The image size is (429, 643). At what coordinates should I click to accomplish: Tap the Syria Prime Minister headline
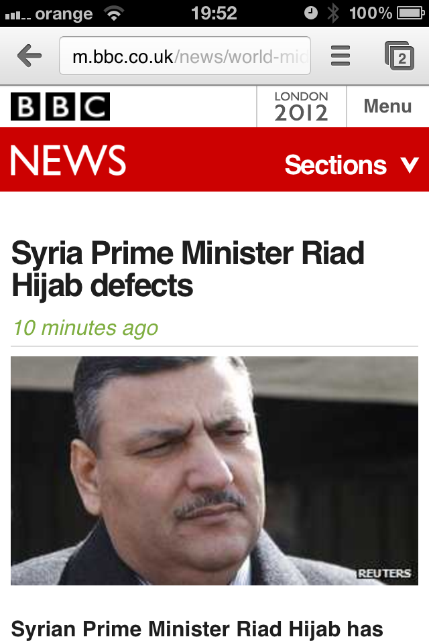pyautogui.click(x=188, y=269)
